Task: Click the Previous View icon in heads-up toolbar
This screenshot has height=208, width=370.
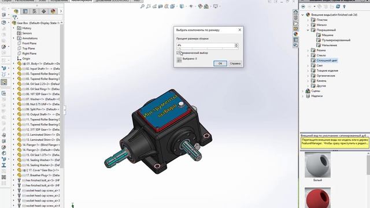Action: (x=154, y=6)
